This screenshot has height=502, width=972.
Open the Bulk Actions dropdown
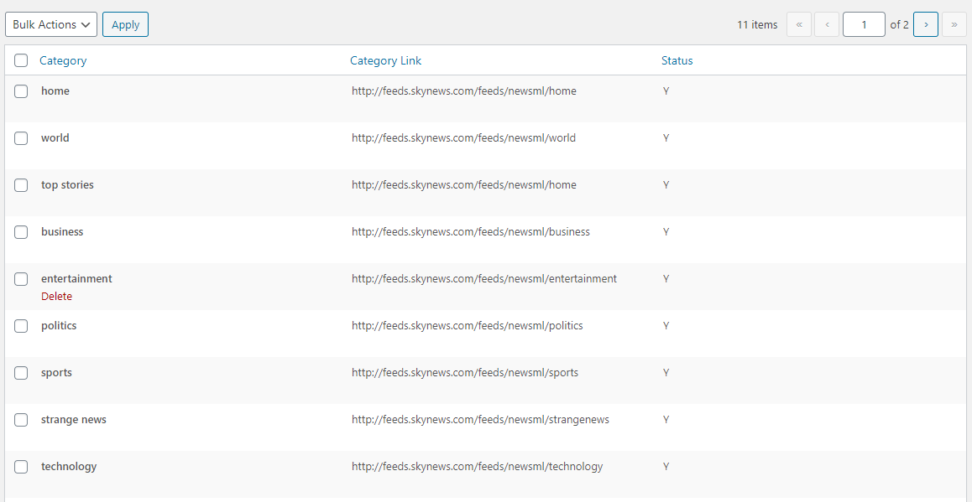click(50, 24)
